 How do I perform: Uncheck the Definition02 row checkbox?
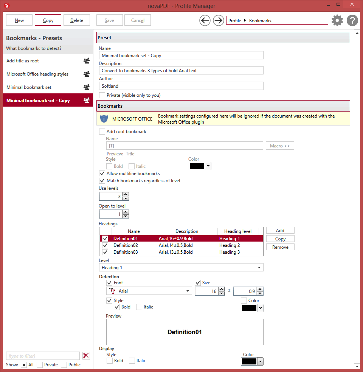point(105,245)
